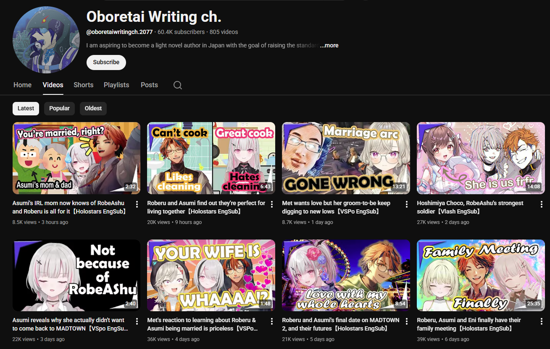550x349 pixels.
Task: Open title "Roberu and Asumi find out they're perfect"
Action: click(x=206, y=207)
